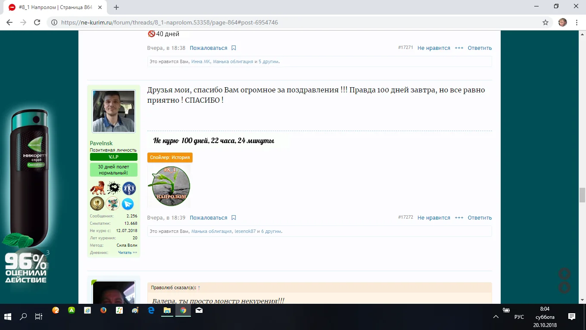
Task: Click the page reload icon in the browser toolbar
Action: (x=37, y=22)
